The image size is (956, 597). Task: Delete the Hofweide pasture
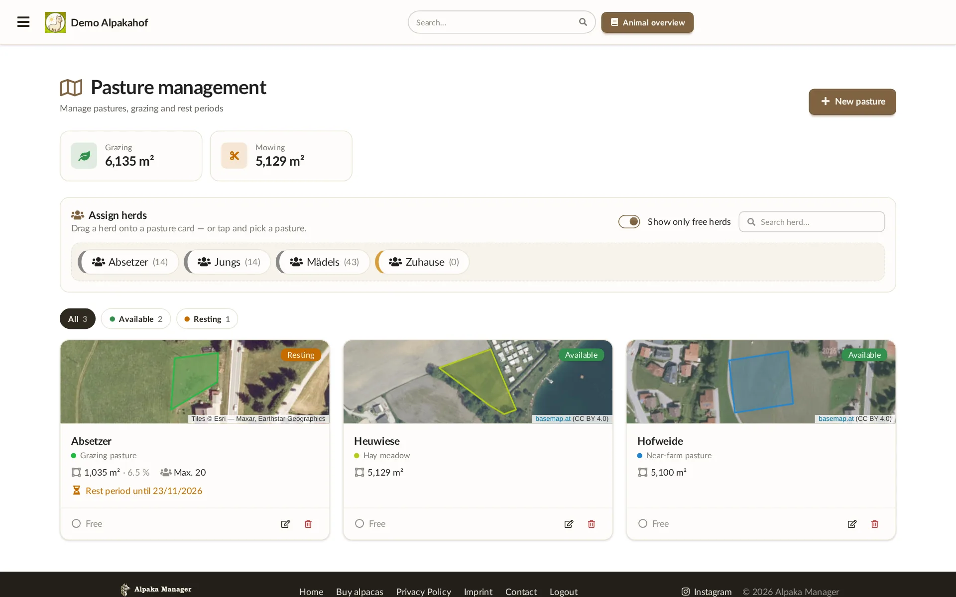tap(875, 524)
